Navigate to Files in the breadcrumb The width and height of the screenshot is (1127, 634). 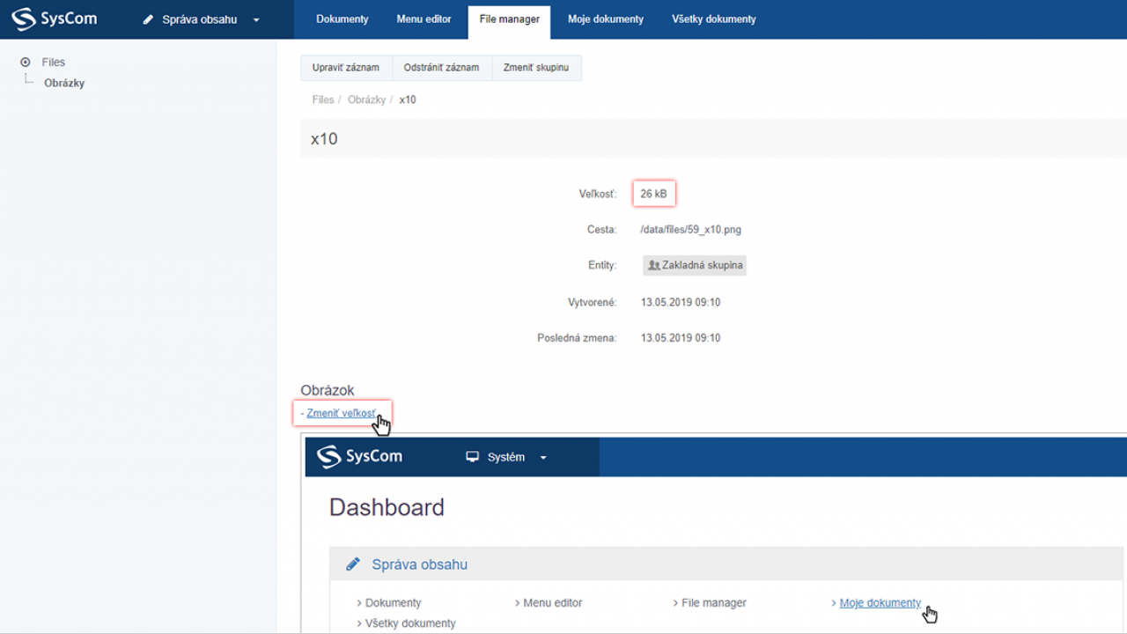click(x=323, y=100)
